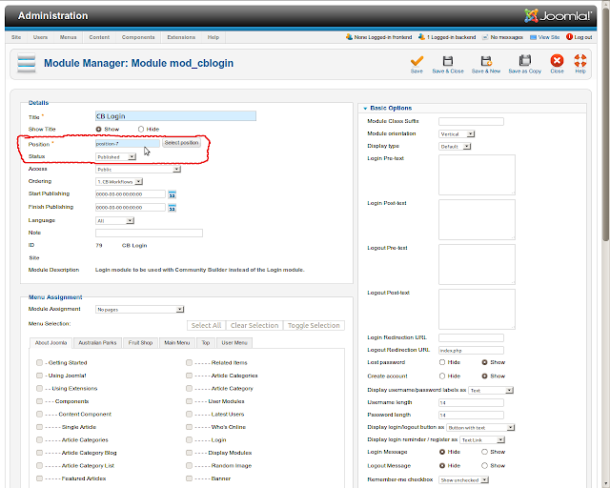Click the Login Pre-text textarea

pos(477,174)
